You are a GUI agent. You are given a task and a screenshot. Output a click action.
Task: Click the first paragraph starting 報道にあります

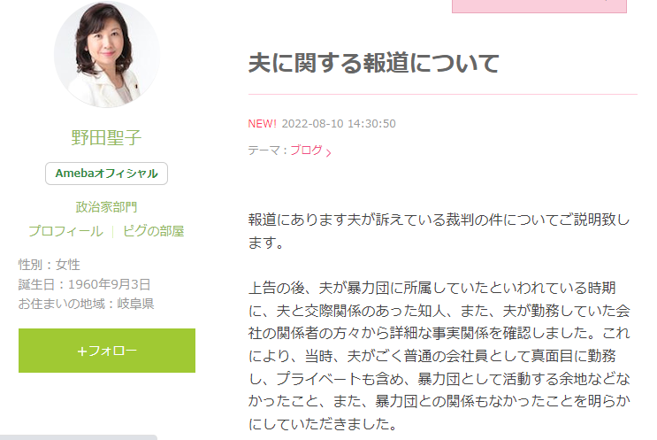point(439,231)
